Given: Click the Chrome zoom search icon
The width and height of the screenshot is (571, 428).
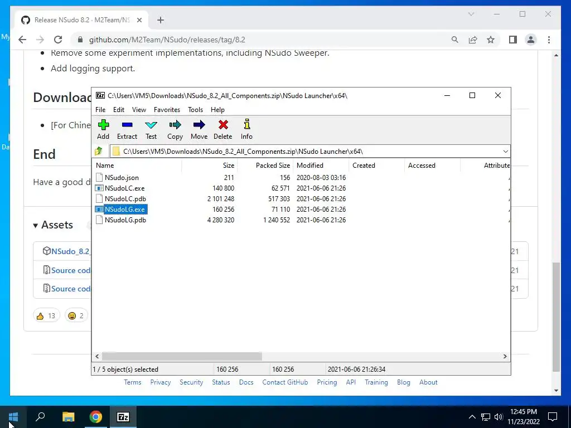Looking at the screenshot, I should pos(455,40).
